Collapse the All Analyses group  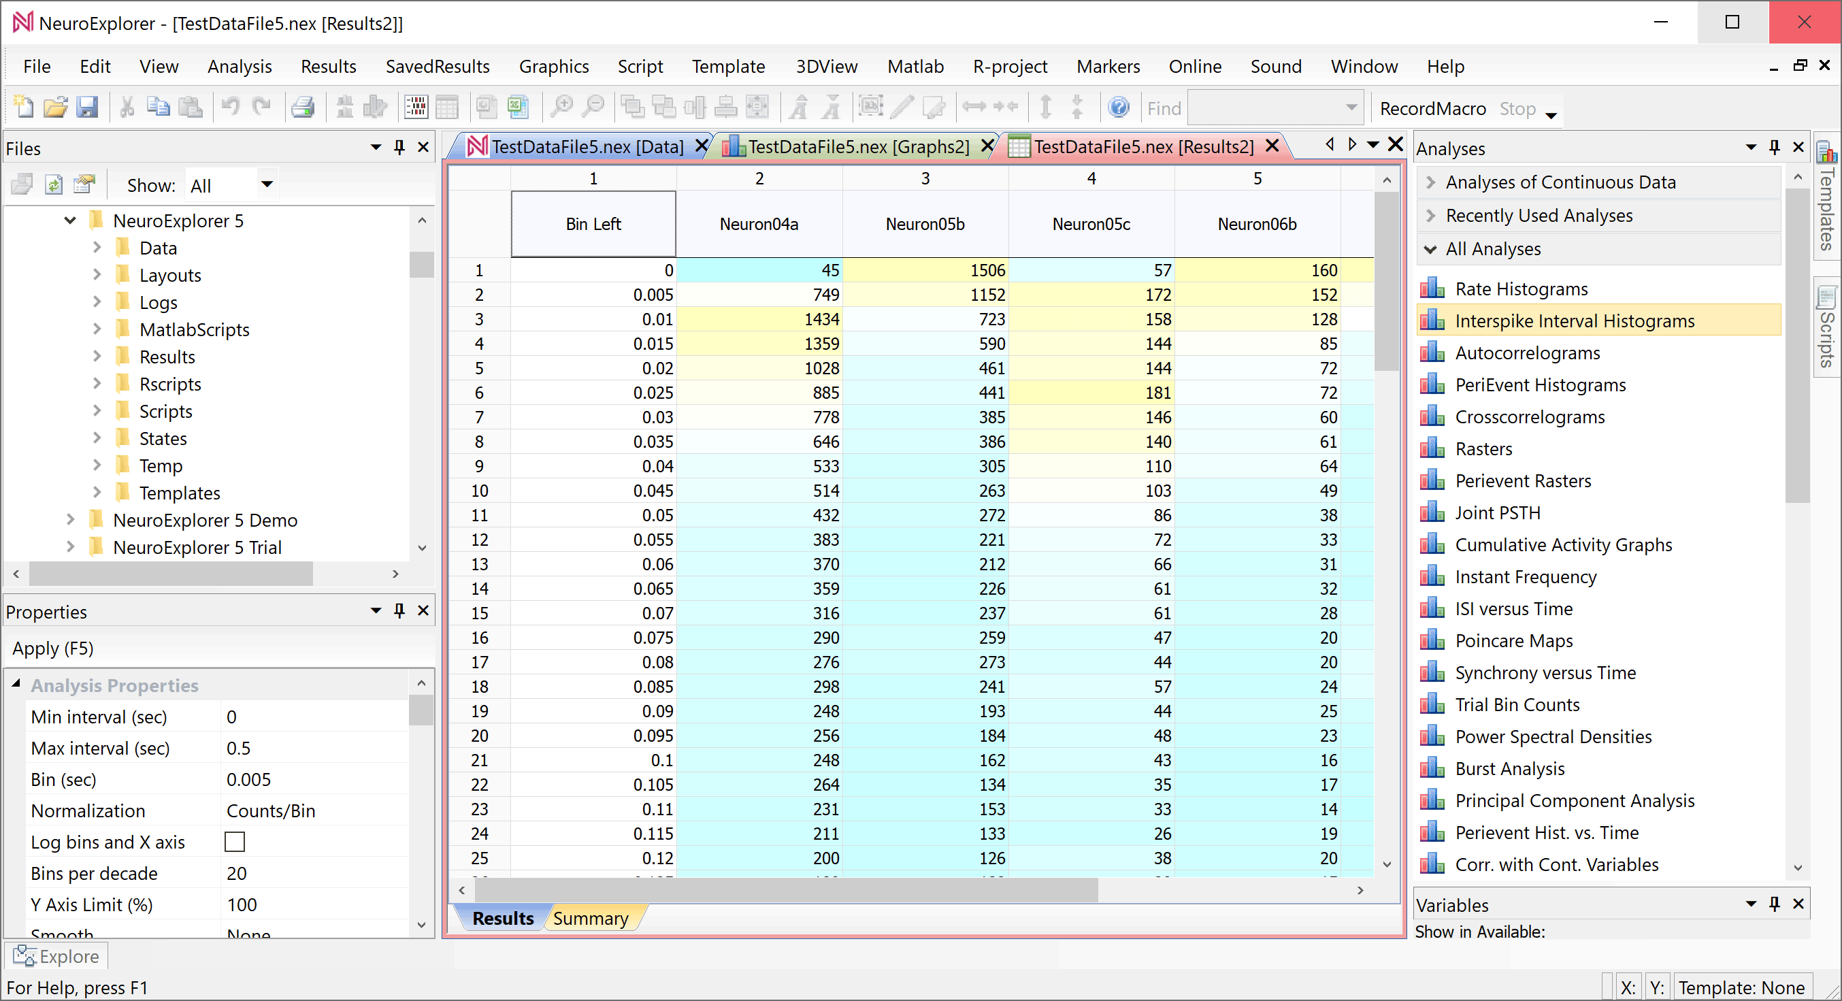[x=1431, y=250]
